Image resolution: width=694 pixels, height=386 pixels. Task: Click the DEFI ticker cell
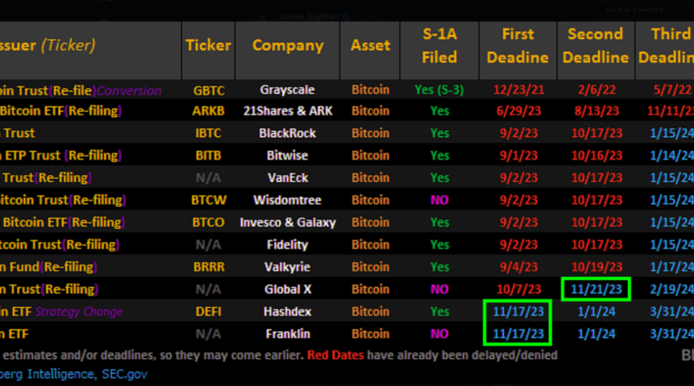pos(208,311)
